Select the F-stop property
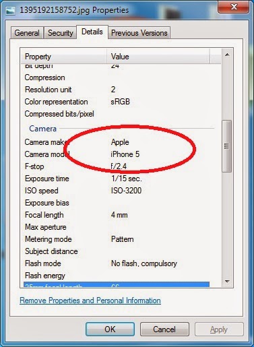This screenshot has height=347, width=254. click(34, 166)
